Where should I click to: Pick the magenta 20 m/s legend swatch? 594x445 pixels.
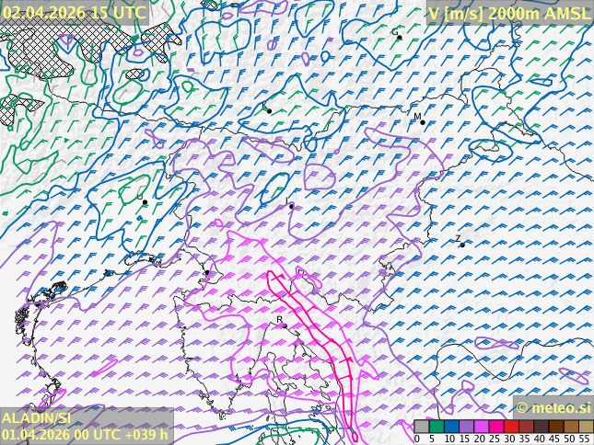481,427
